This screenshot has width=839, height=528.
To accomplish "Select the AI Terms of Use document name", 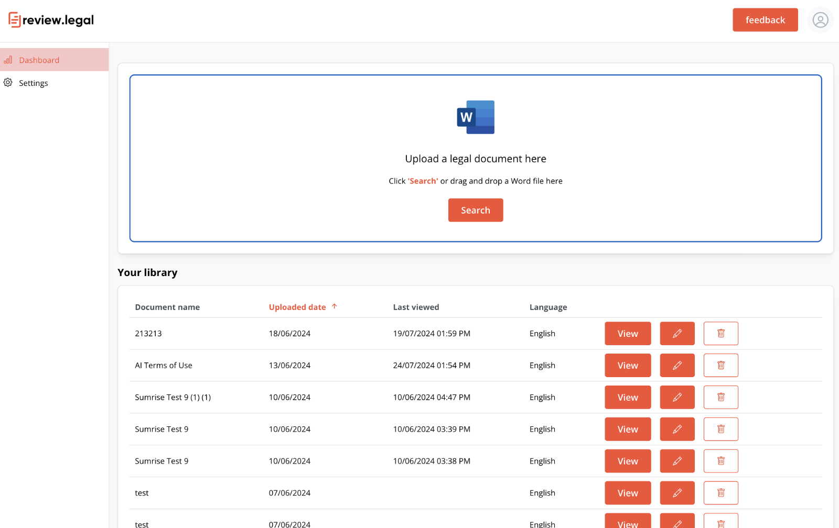I will (164, 366).
